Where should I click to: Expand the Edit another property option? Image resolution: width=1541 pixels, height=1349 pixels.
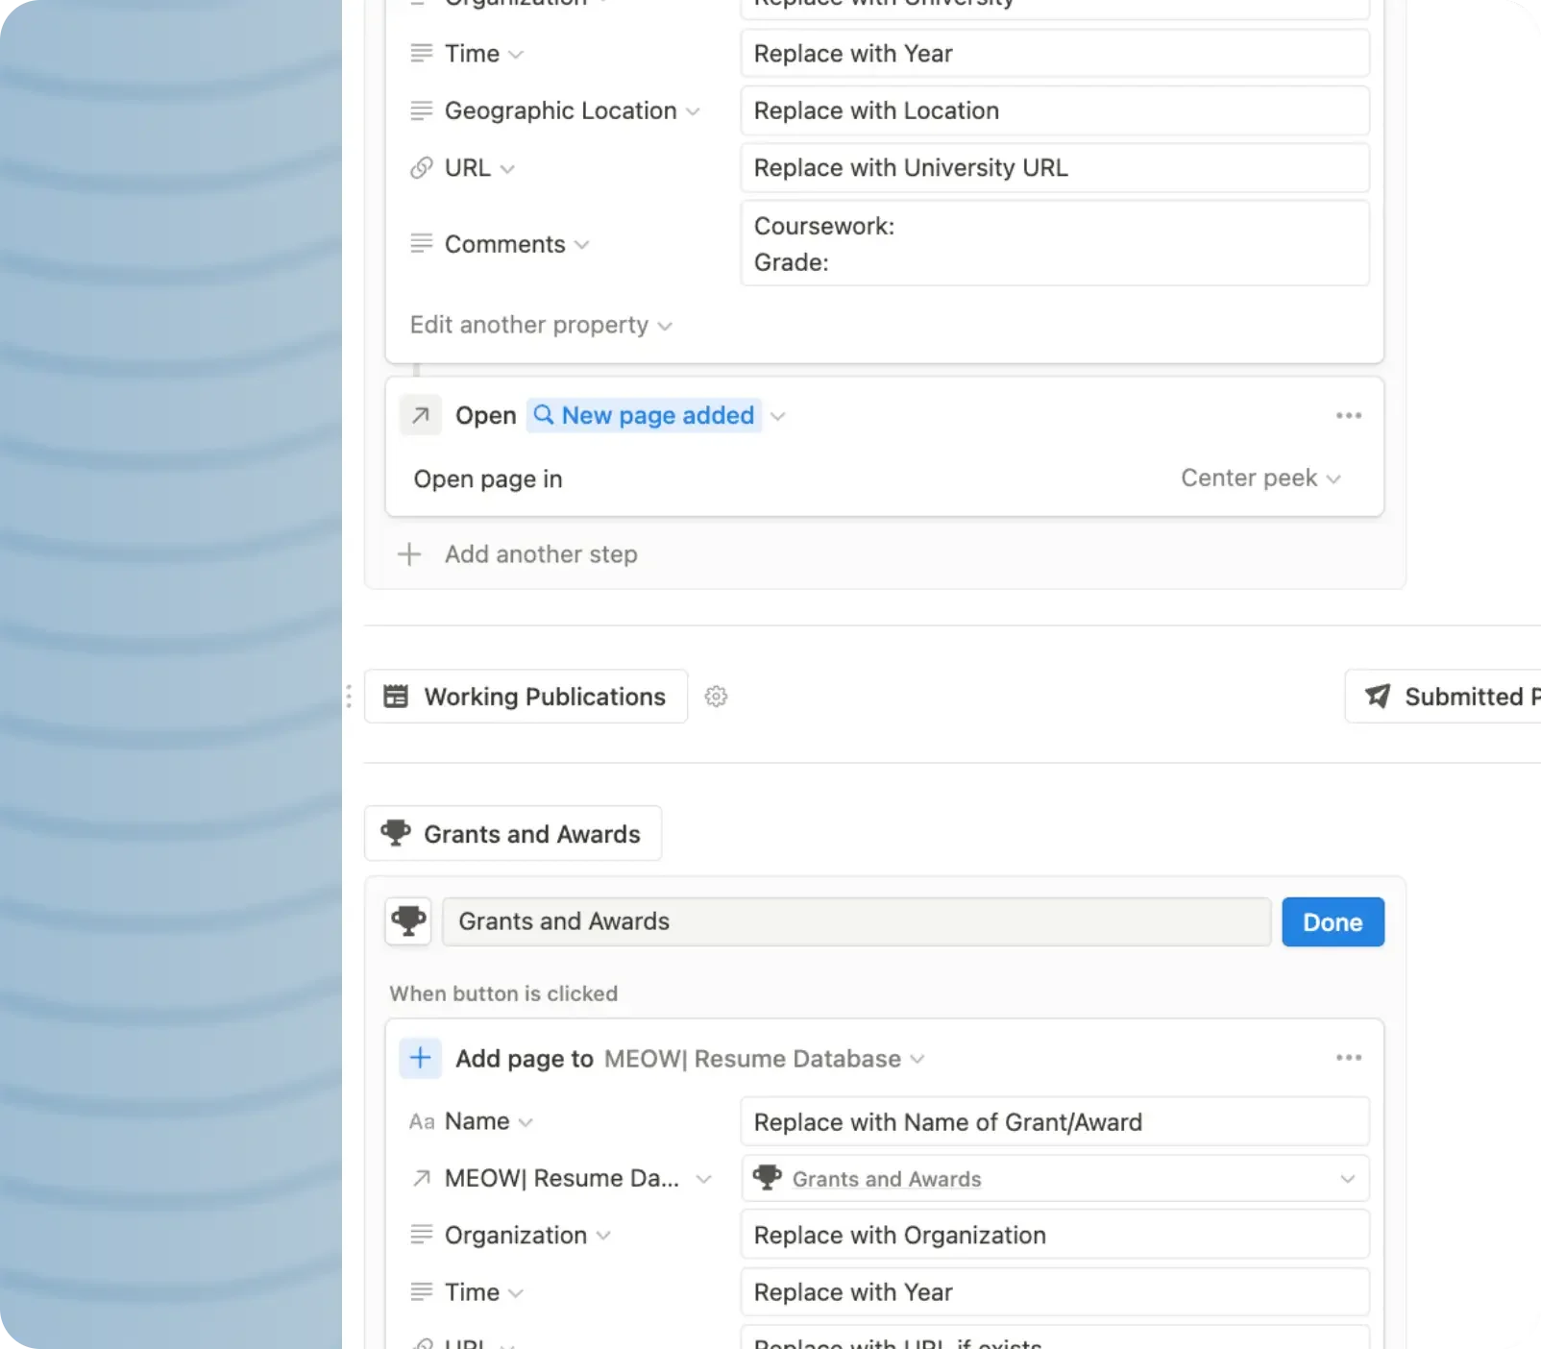click(540, 325)
